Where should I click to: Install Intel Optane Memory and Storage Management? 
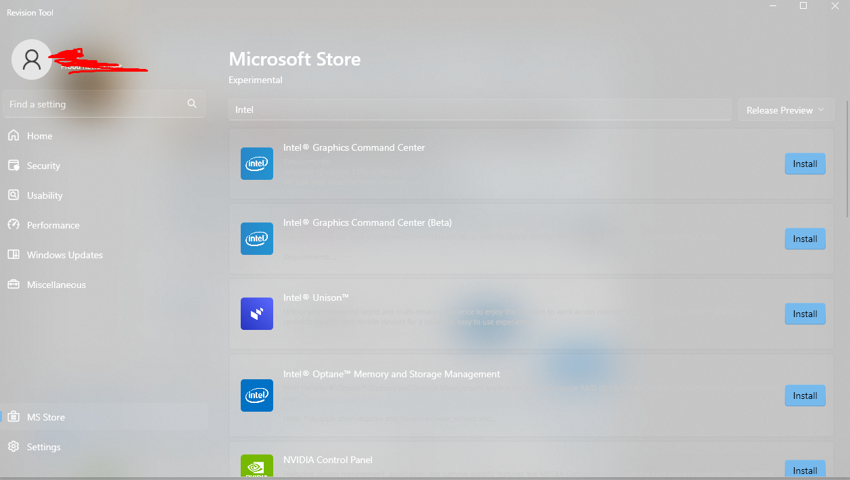pos(805,395)
